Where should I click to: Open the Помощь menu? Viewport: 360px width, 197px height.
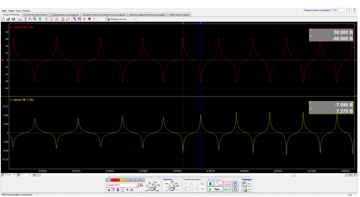pyautogui.click(x=26, y=11)
